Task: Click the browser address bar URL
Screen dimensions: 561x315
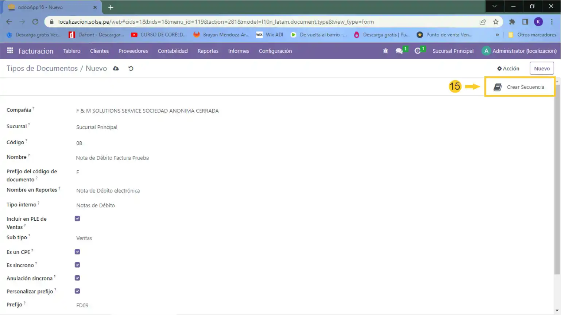Action: click(x=216, y=22)
